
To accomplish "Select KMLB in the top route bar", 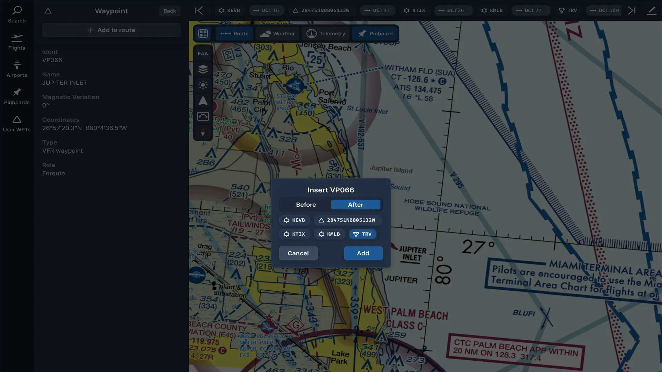I will coord(492,10).
